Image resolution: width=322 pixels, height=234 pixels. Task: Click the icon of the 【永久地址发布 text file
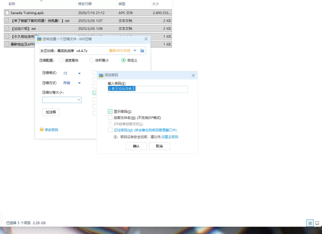pyautogui.click(x=7, y=36)
